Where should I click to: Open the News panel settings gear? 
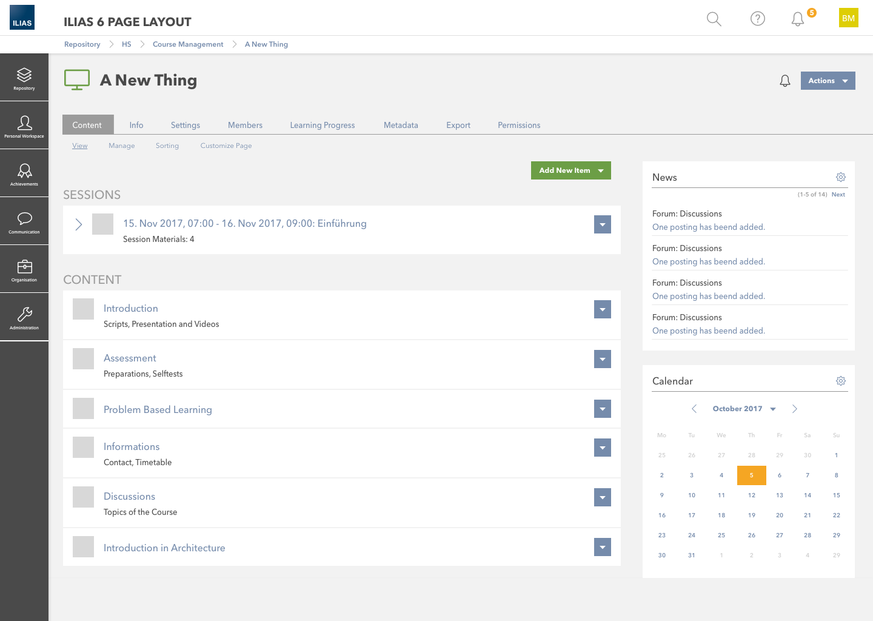pyautogui.click(x=840, y=177)
